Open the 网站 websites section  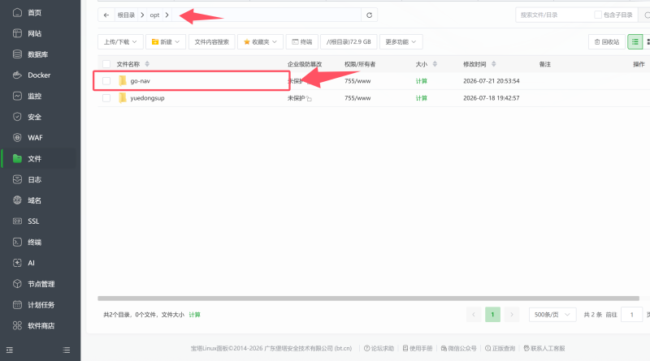[x=34, y=33]
